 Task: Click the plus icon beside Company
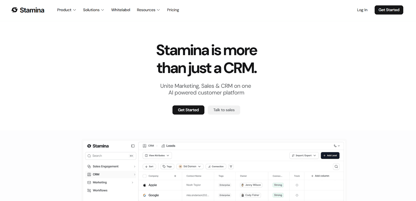175,176
